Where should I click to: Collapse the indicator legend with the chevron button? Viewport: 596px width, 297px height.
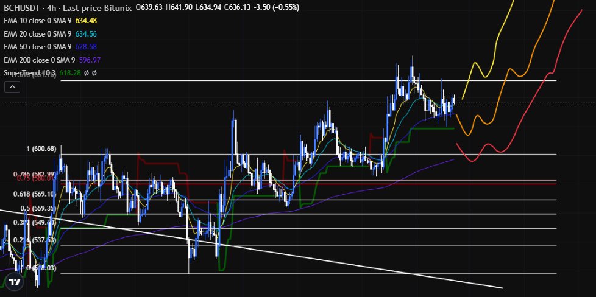coord(12,87)
